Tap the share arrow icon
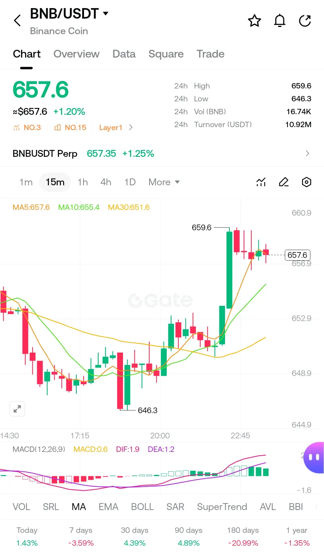This screenshot has width=324, height=552. click(x=305, y=21)
